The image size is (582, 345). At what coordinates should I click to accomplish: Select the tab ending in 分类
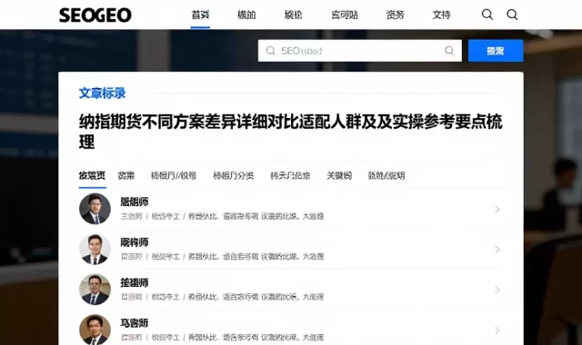tap(234, 175)
